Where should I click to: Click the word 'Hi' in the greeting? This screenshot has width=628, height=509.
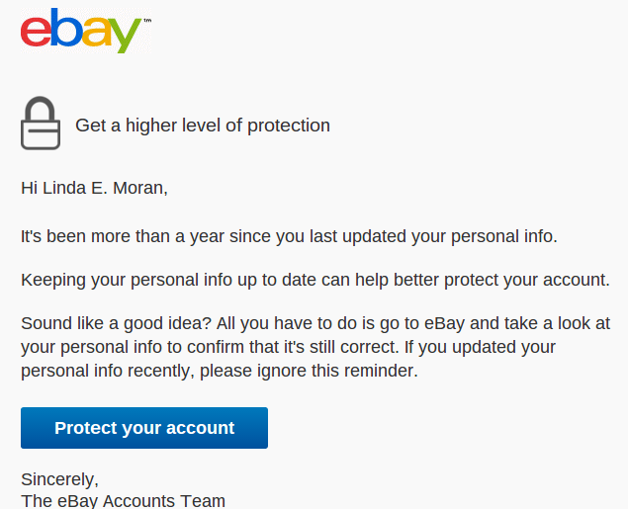click(30, 187)
